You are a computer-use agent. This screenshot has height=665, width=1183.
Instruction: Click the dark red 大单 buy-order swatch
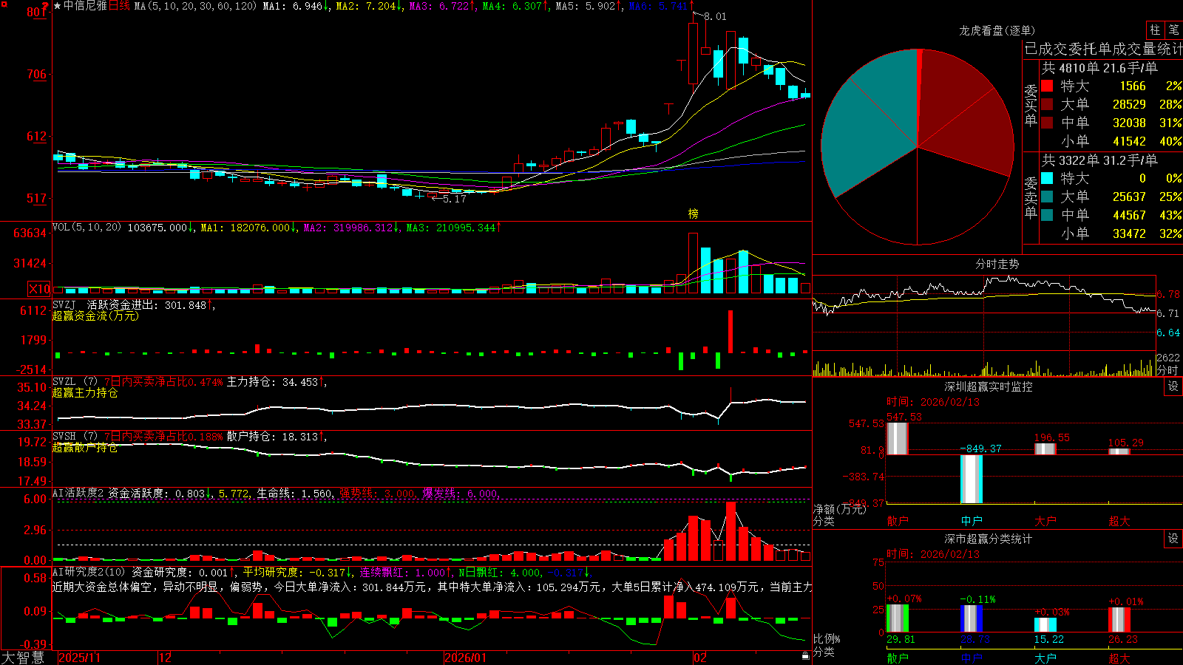(x=1047, y=104)
